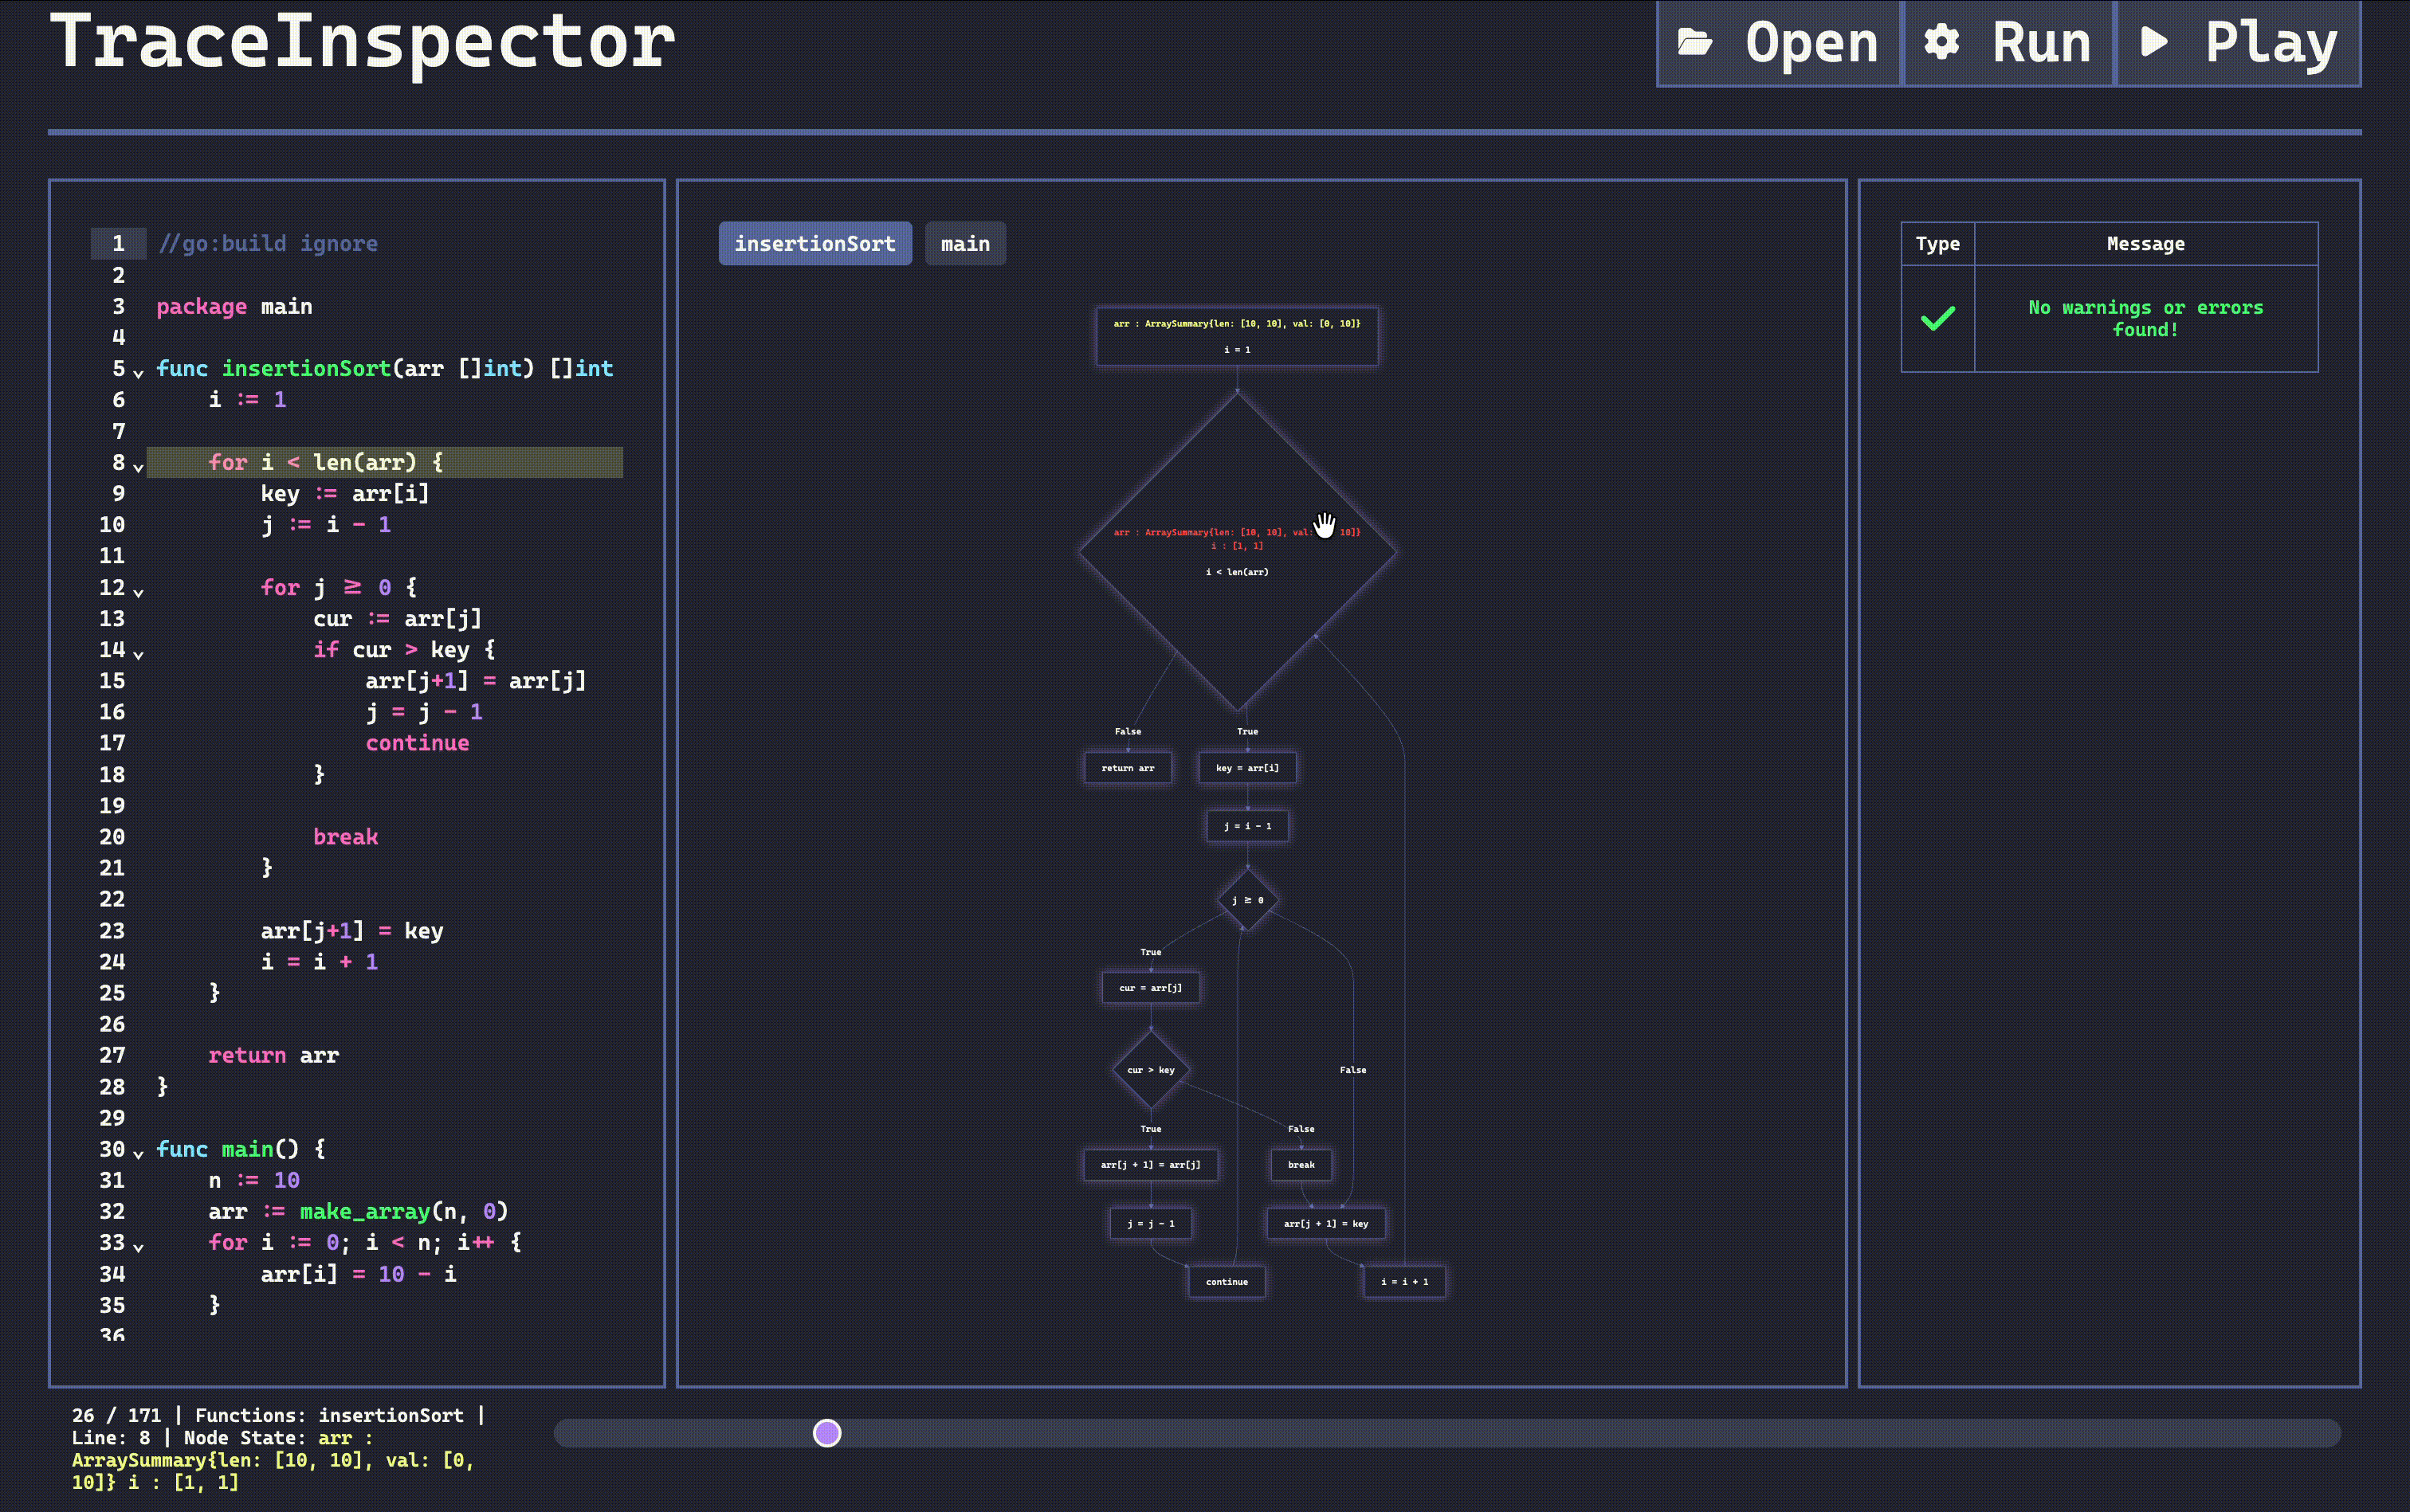Click the 'Functions: insertionSort' status text
This screenshot has height=1512, width=2410.
point(329,1415)
